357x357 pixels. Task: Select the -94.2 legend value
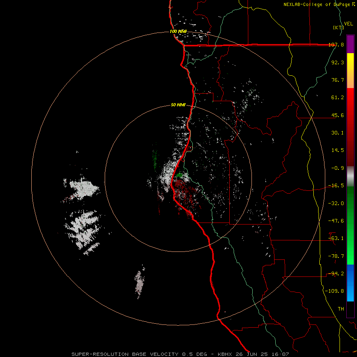click(336, 274)
